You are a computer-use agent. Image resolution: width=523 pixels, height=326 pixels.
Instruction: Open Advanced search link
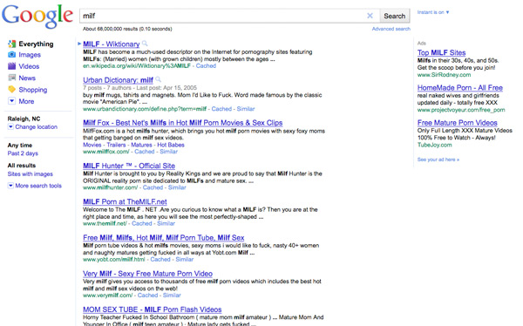(391, 29)
